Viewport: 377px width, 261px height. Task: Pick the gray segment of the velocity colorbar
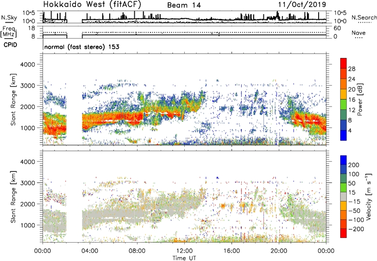pyautogui.click(x=344, y=196)
